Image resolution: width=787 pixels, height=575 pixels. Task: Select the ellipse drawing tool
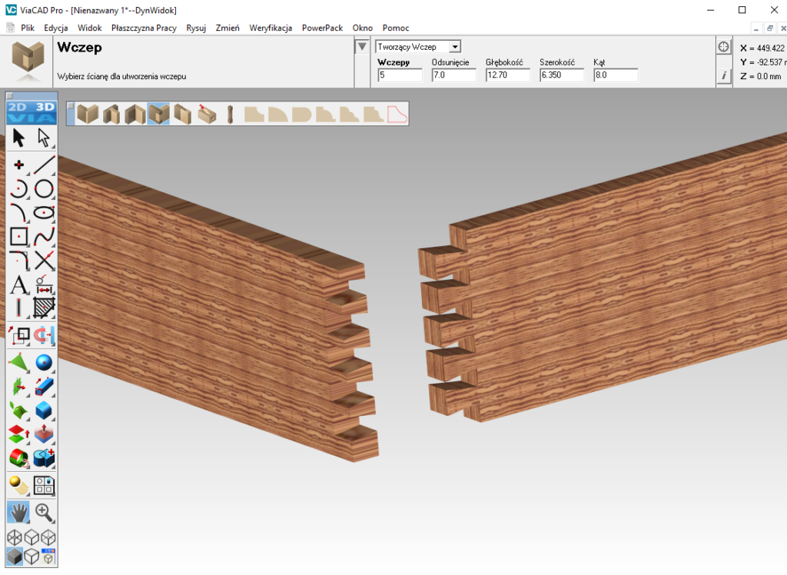tap(44, 213)
